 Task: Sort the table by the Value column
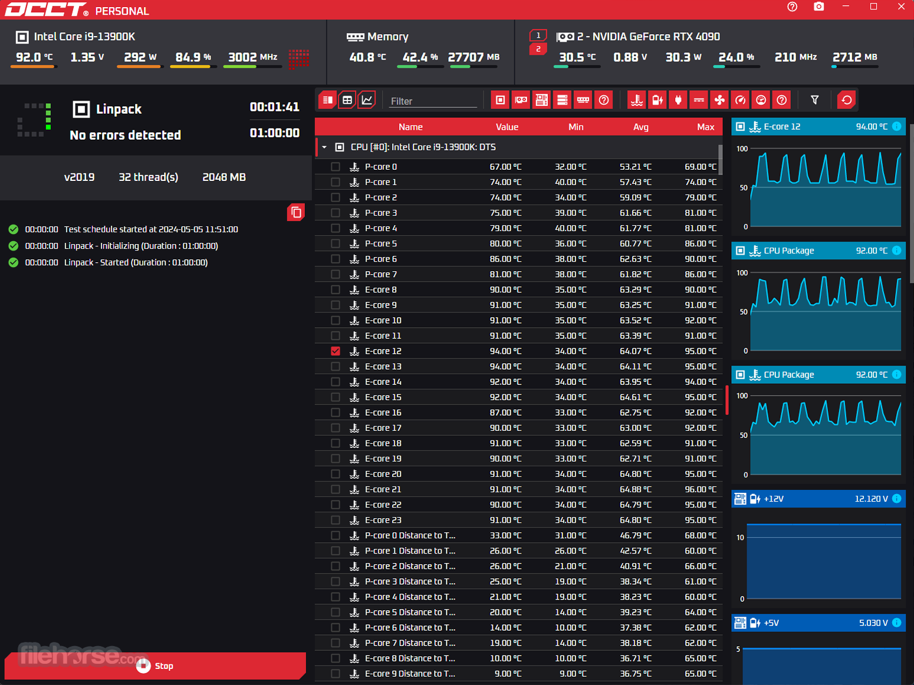(x=507, y=127)
